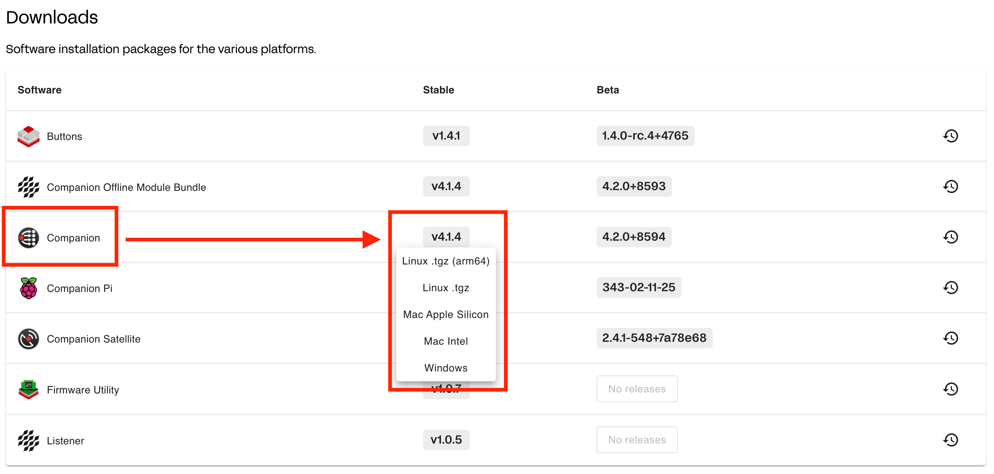Open Offline Module Bundle beta 4.2.0+8593 dropdown
994x474 pixels.
634,186
